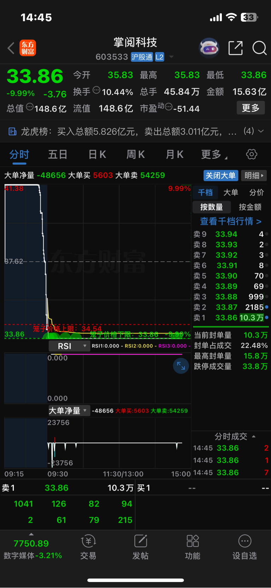Switch to 千档 tab
Viewport: 271px width, 588px height.
[205, 192]
